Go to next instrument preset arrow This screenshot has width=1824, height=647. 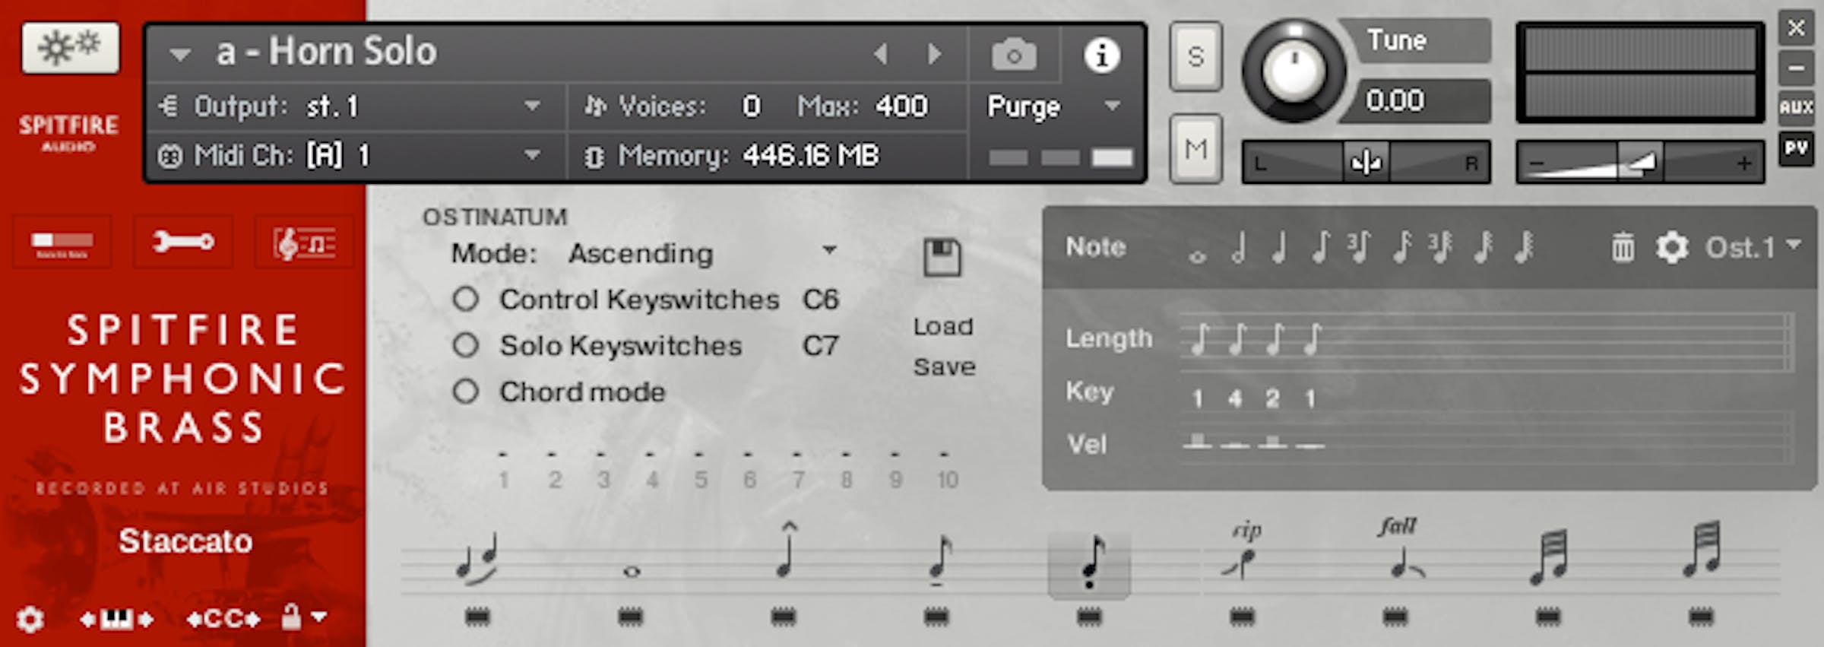tap(934, 54)
